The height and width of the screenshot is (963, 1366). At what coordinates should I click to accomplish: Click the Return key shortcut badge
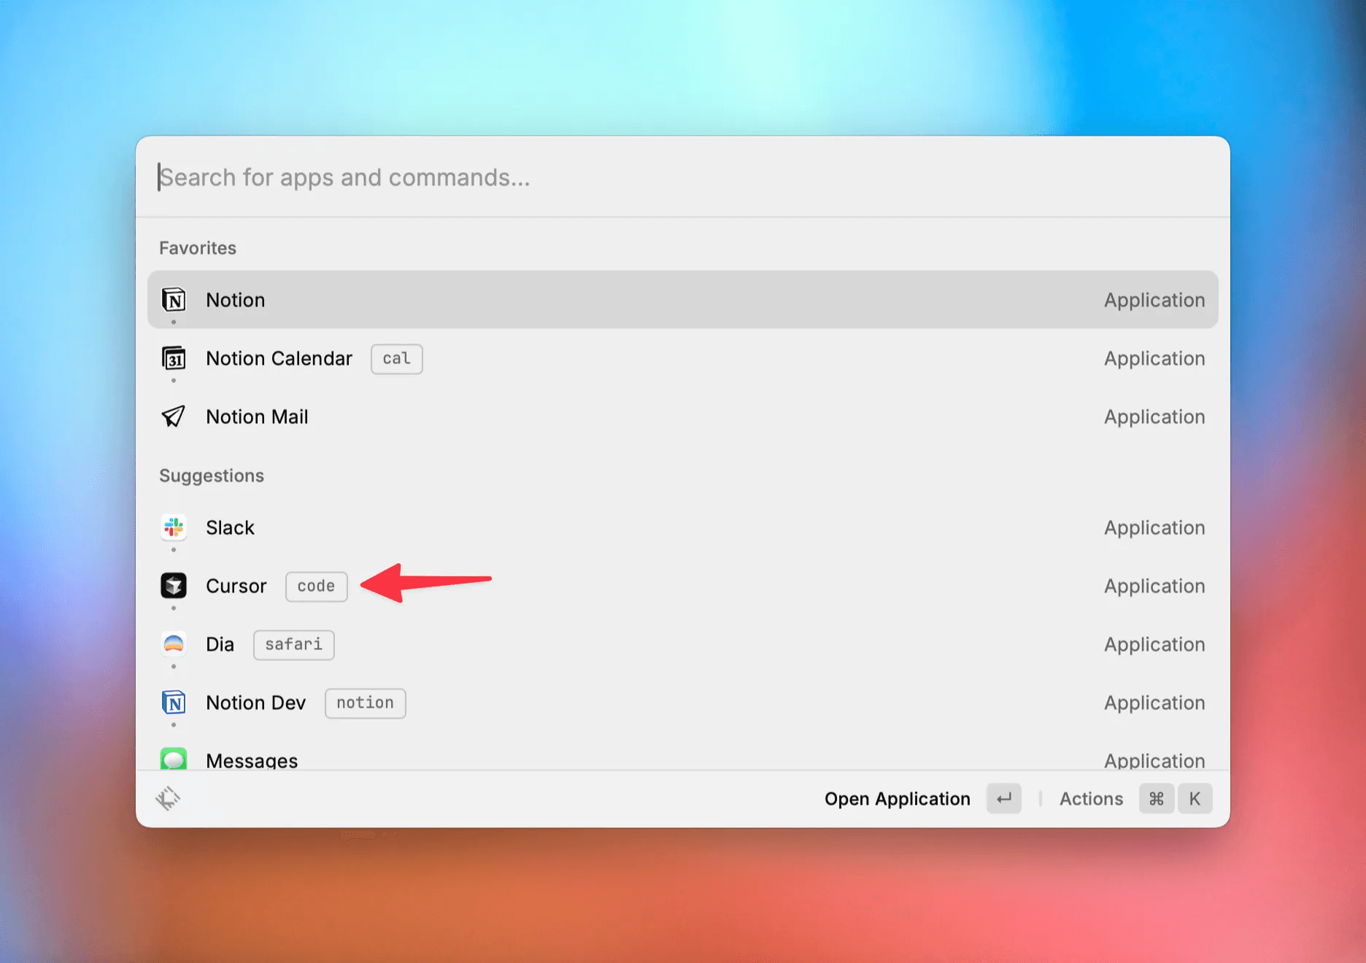click(1004, 799)
